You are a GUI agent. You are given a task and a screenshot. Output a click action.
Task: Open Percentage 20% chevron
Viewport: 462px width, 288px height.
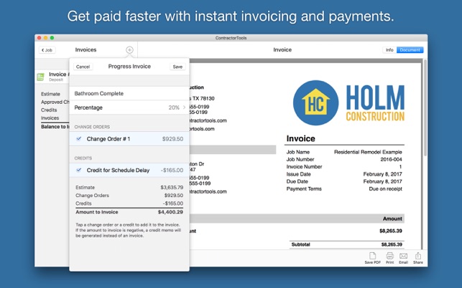[x=184, y=107]
